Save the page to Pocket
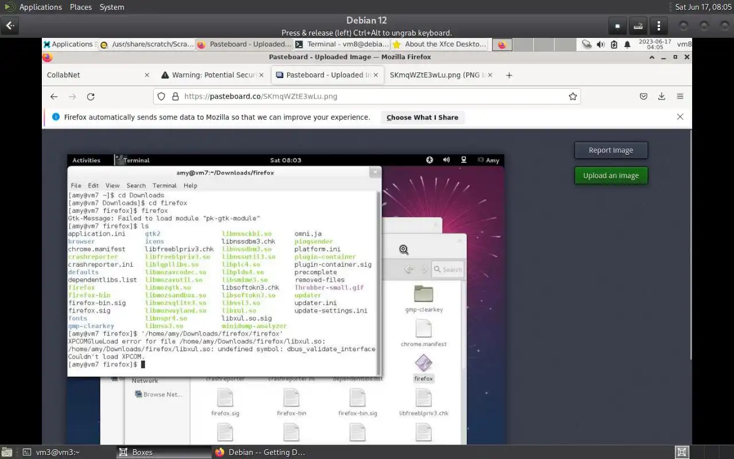 click(643, 96)
